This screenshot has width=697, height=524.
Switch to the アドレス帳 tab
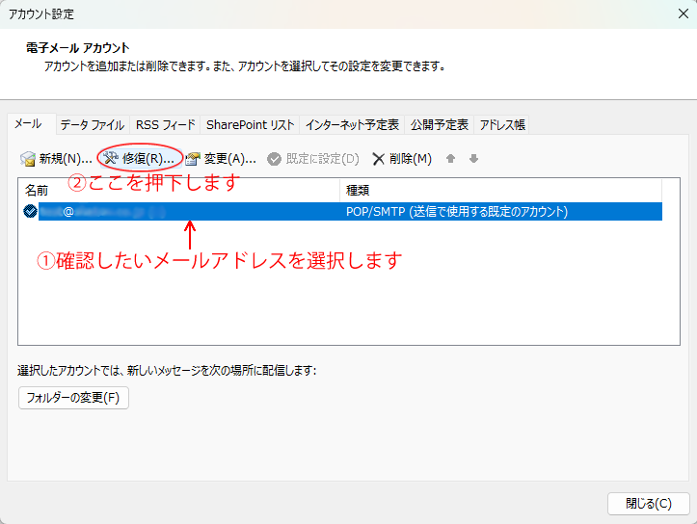coord(502,125)
